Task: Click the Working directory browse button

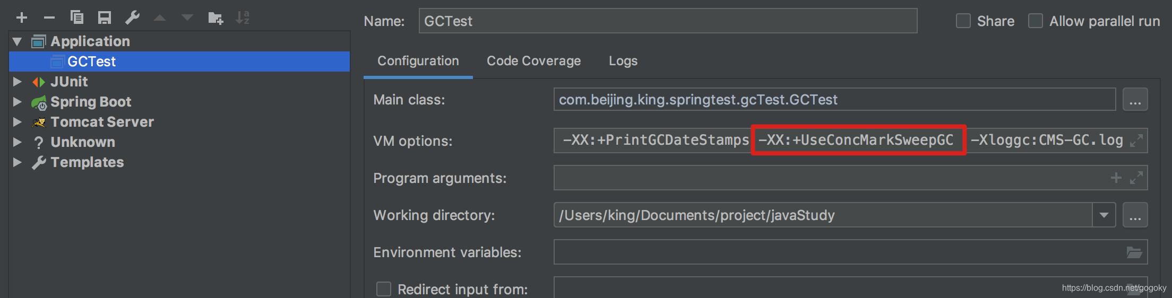Action: tap(1135, 215)
